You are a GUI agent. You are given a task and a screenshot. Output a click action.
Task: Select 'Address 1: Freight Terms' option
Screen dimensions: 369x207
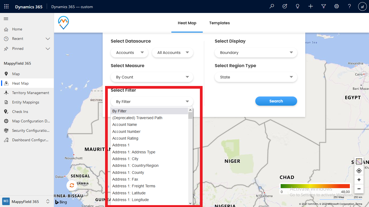tap(149, 186)
